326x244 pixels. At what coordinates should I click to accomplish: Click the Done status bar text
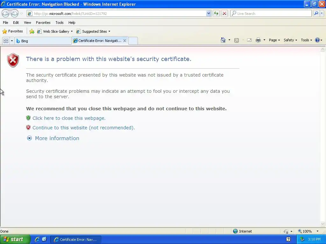pyautogui.click(x=4, y=231)
